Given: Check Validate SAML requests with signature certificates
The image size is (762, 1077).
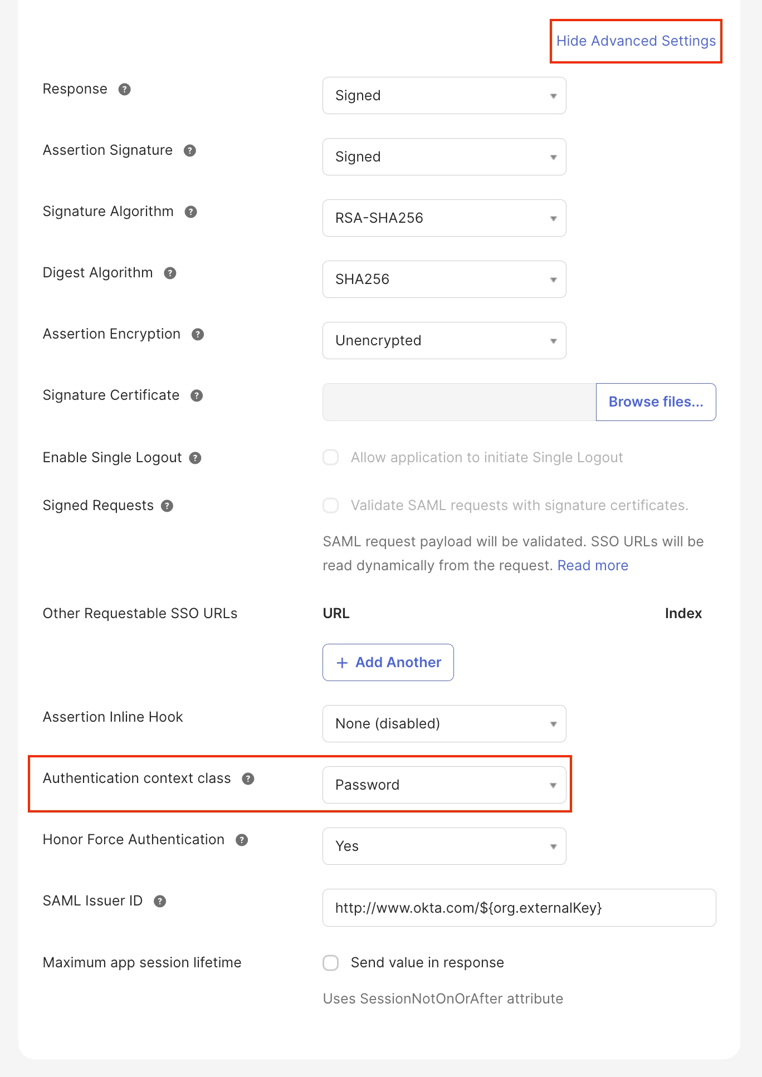Looking at the screenshot, I should click(331, 505).
